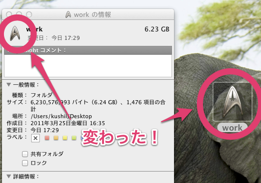Click the 6,230,576,993 バイト size value
The width and height of the screenshot is (261, 183).
[x=98, y=106]
